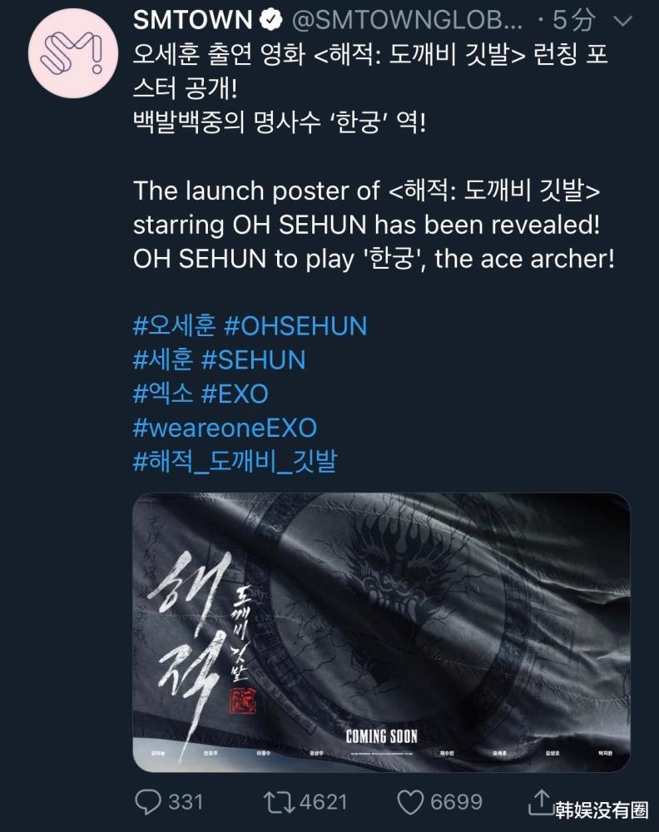Open the #SEHUN hashtag
The width and height of the screenshot is (659, 832).
click(254, 359)
